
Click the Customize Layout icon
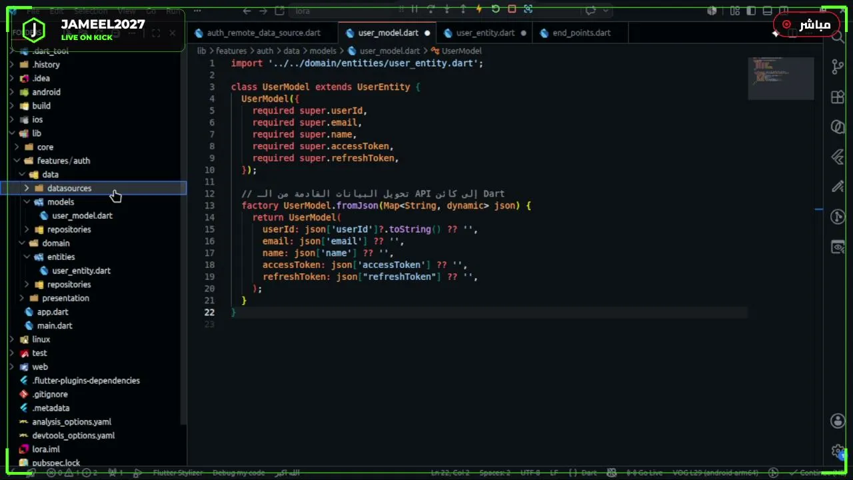click(x=734, y=11)
